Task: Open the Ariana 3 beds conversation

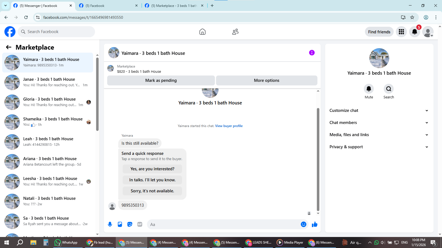Action: tap(48, 162)
